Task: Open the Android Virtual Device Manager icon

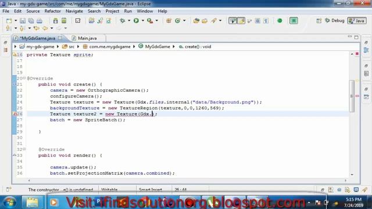Action: (x=64, y=21)
